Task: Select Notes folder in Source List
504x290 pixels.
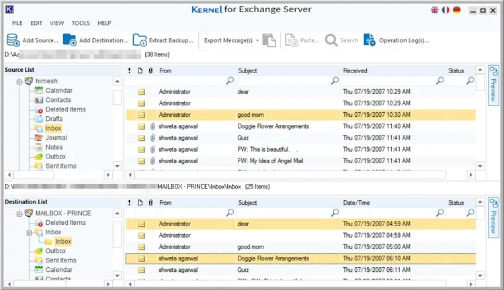Action: pyautogui.click(x=54, y=147)
